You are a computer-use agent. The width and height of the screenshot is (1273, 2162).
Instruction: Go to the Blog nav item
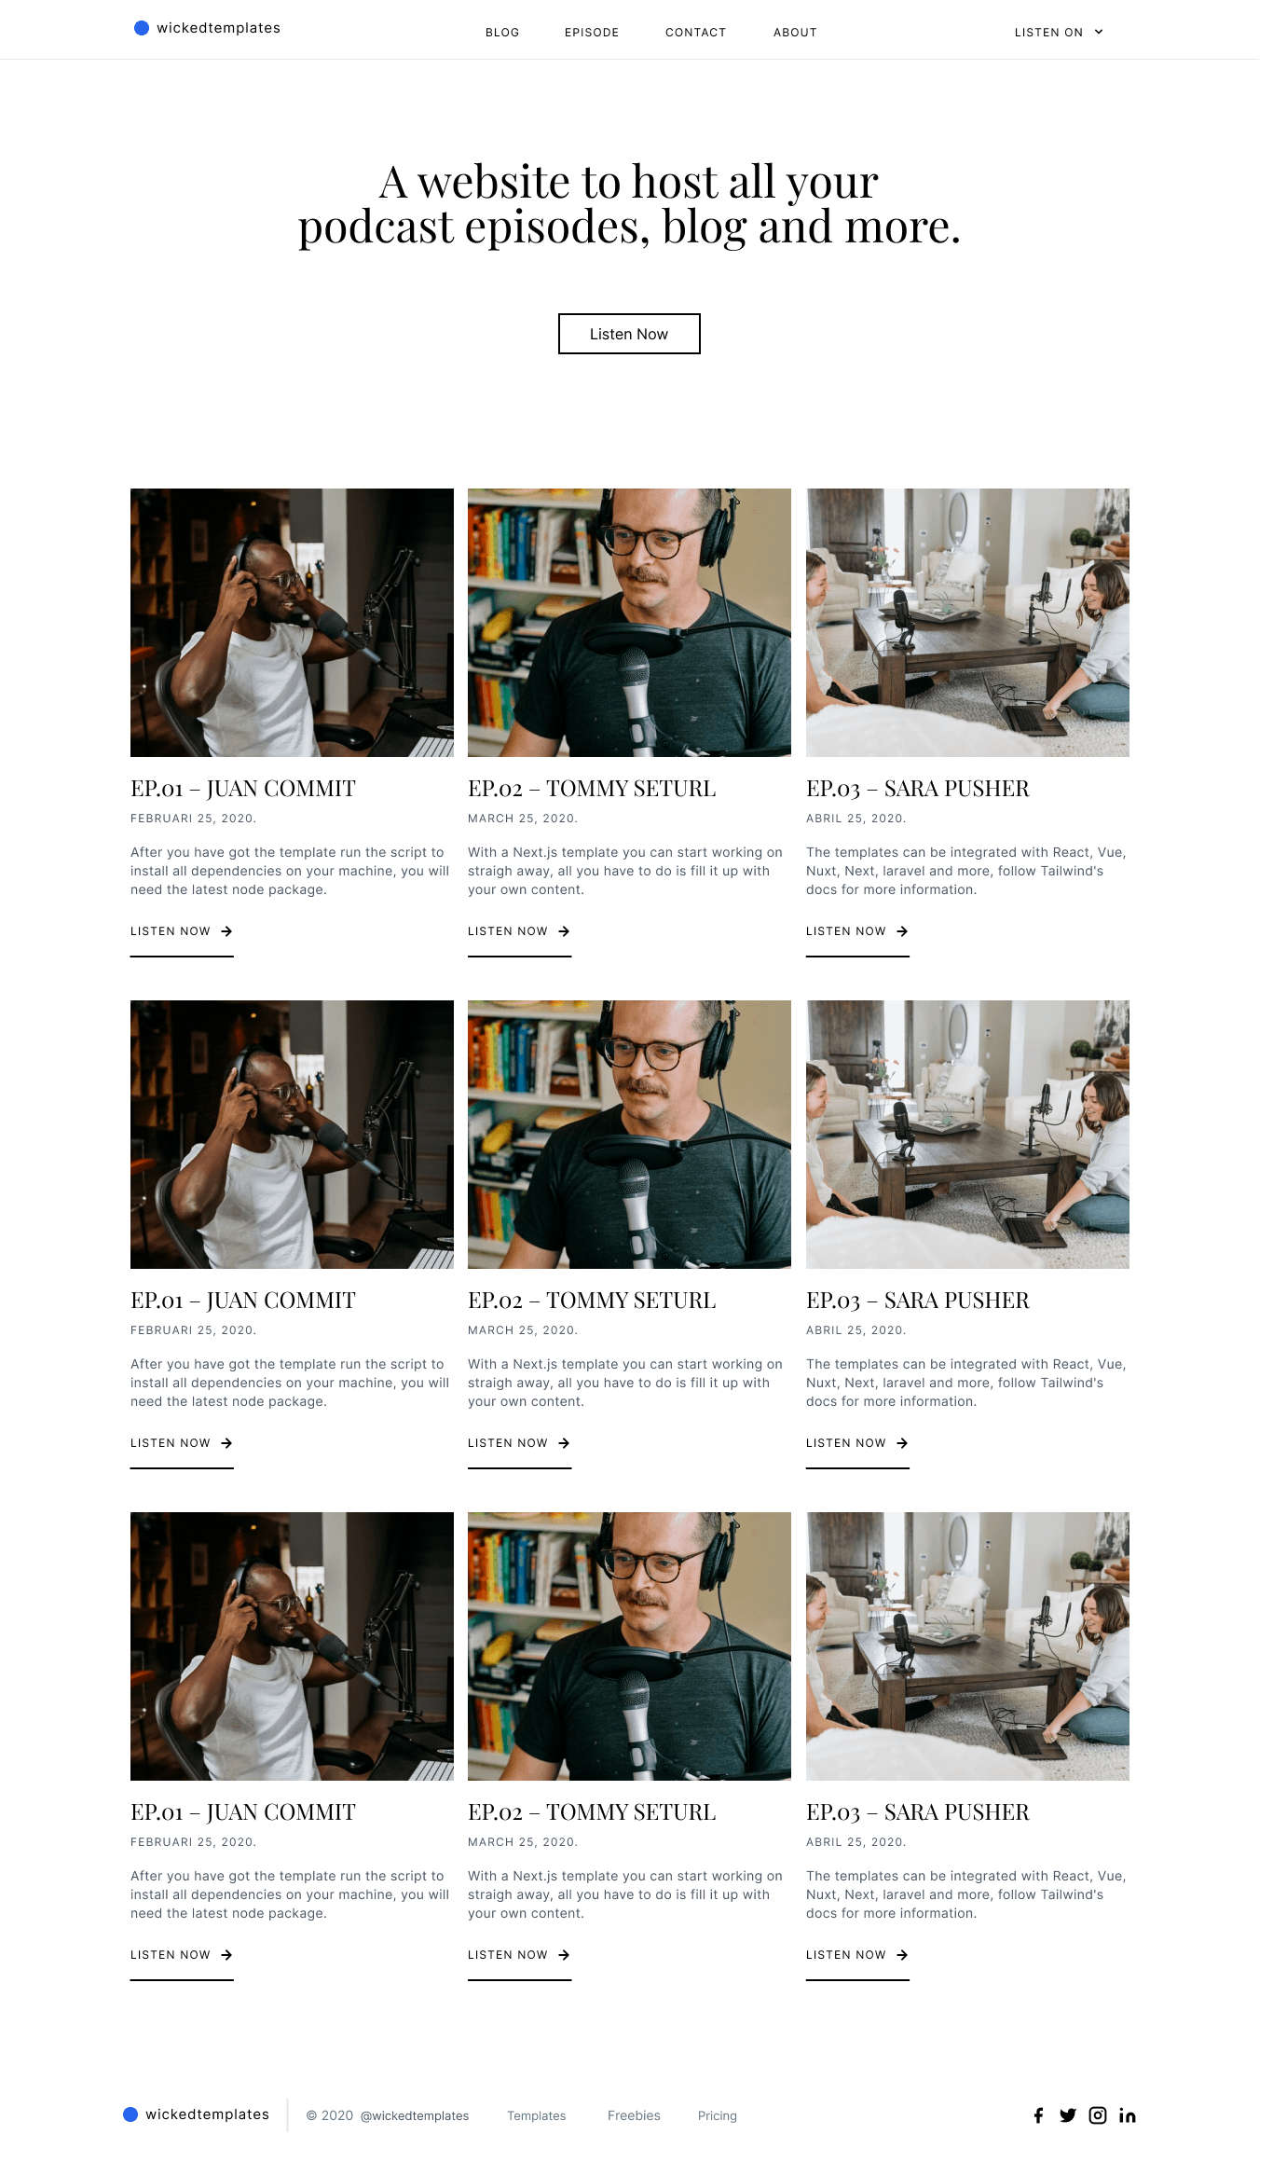[x=502, y=33]
